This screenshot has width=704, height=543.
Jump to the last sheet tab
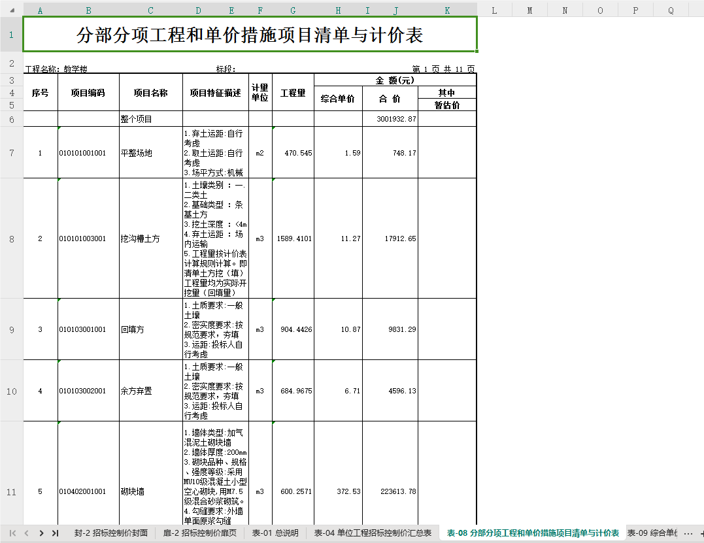(x=55, y=533)
